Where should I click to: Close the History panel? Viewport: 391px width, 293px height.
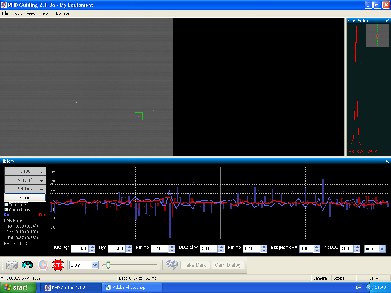[387, 161]
